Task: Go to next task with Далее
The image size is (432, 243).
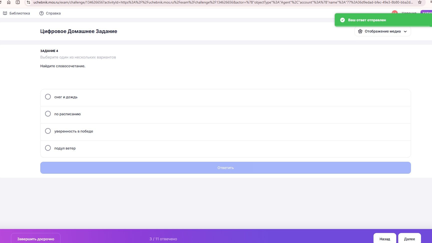Action: point(409,239)
